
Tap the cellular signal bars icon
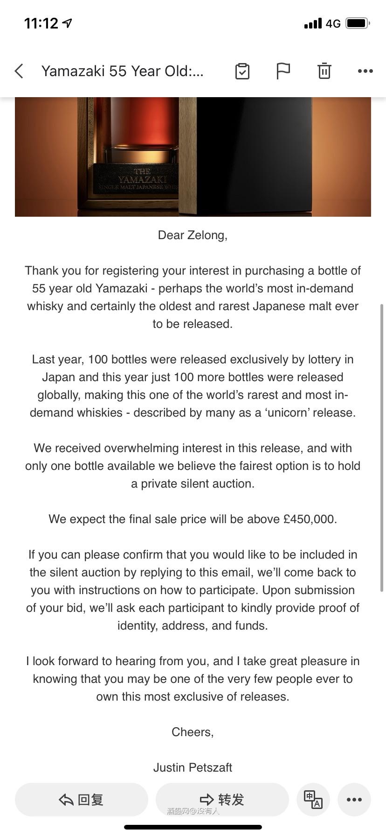coord(312,23)
